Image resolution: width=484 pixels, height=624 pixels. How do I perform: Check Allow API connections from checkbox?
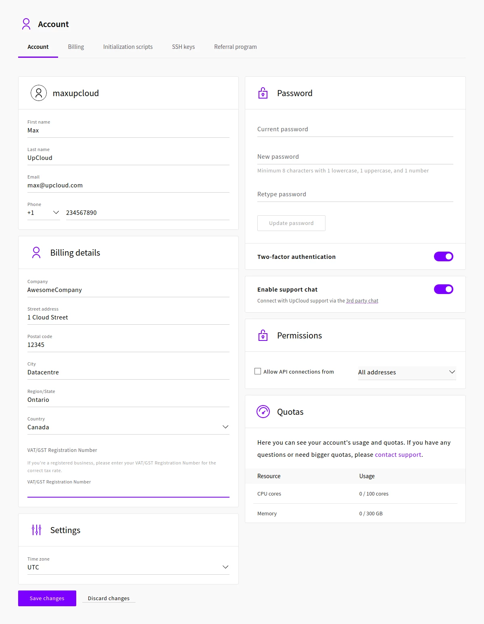pos(258,371)
